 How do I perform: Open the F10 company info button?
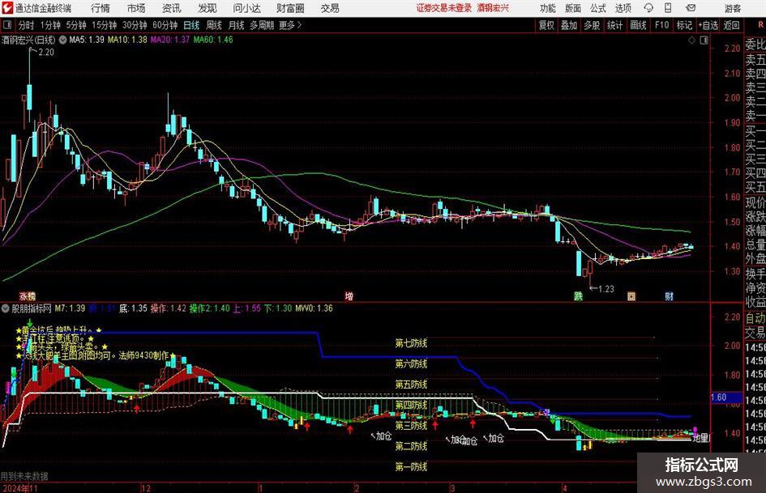point(662,25)
